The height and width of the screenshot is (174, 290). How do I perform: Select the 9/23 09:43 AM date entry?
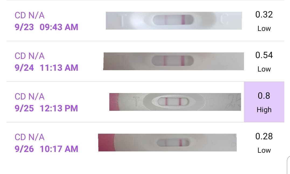pyautogui.click(x=47, y=27)
